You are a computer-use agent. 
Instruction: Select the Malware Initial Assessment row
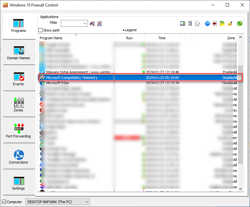138,72
